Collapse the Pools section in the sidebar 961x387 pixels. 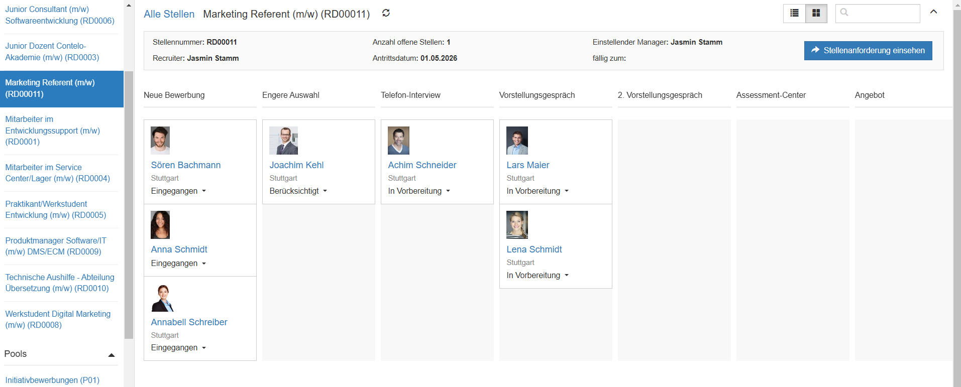click(112, 355)
